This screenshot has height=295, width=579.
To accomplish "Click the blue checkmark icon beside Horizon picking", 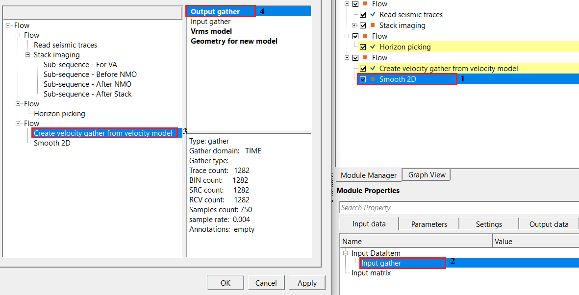I will coord(373,47).
